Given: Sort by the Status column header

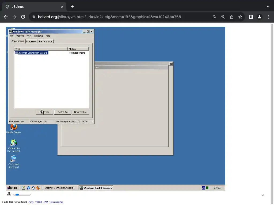Looking at the screenshot, I should point(78,49).
